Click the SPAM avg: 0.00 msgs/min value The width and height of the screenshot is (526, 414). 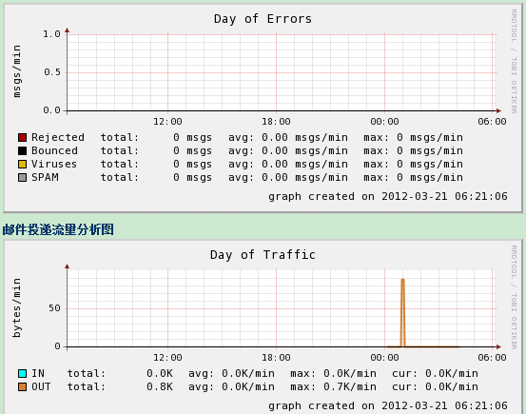point(304,177)
